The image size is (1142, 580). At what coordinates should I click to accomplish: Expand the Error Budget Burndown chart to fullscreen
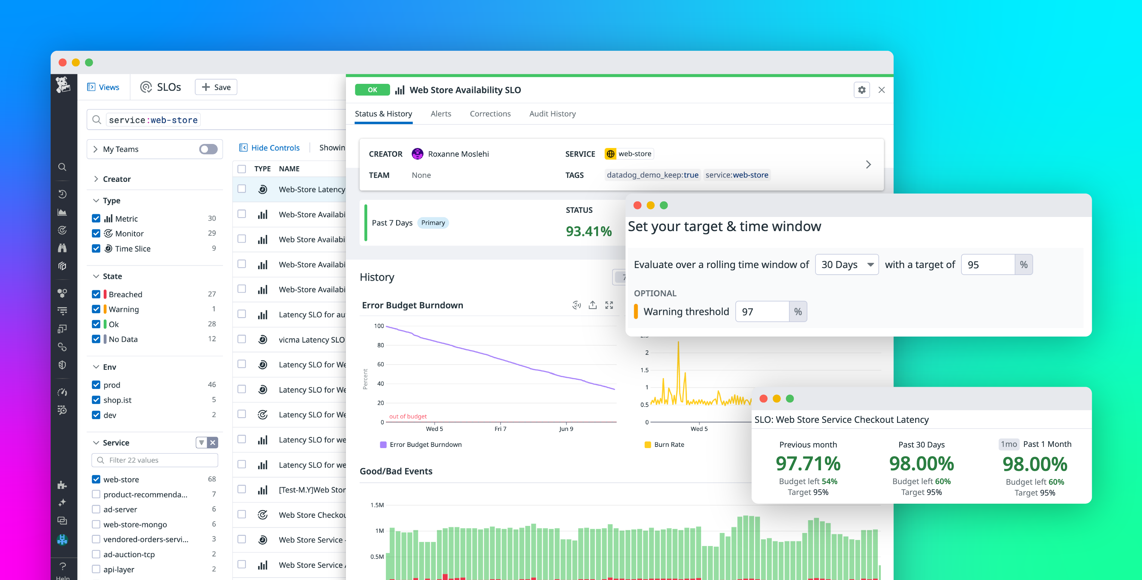(609, 305)
